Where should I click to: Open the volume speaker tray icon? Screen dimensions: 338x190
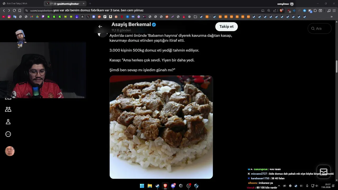point(301,186)
